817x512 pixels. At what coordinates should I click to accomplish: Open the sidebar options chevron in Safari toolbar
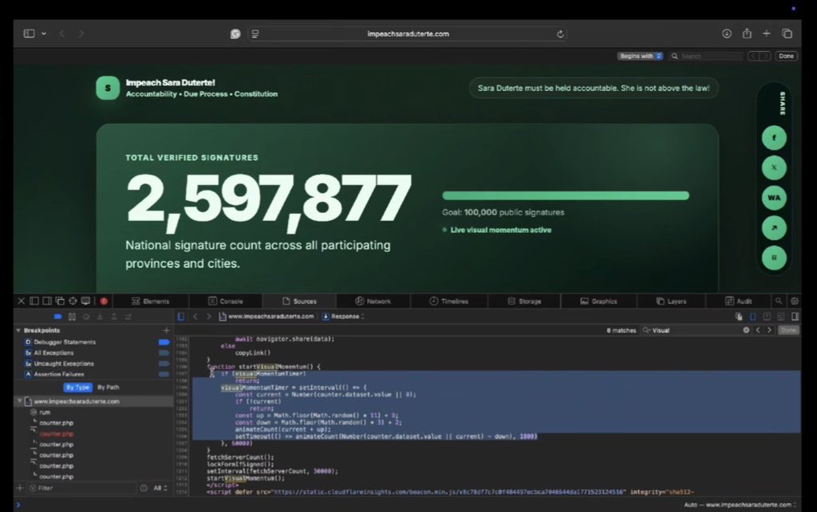pos(44,33)
